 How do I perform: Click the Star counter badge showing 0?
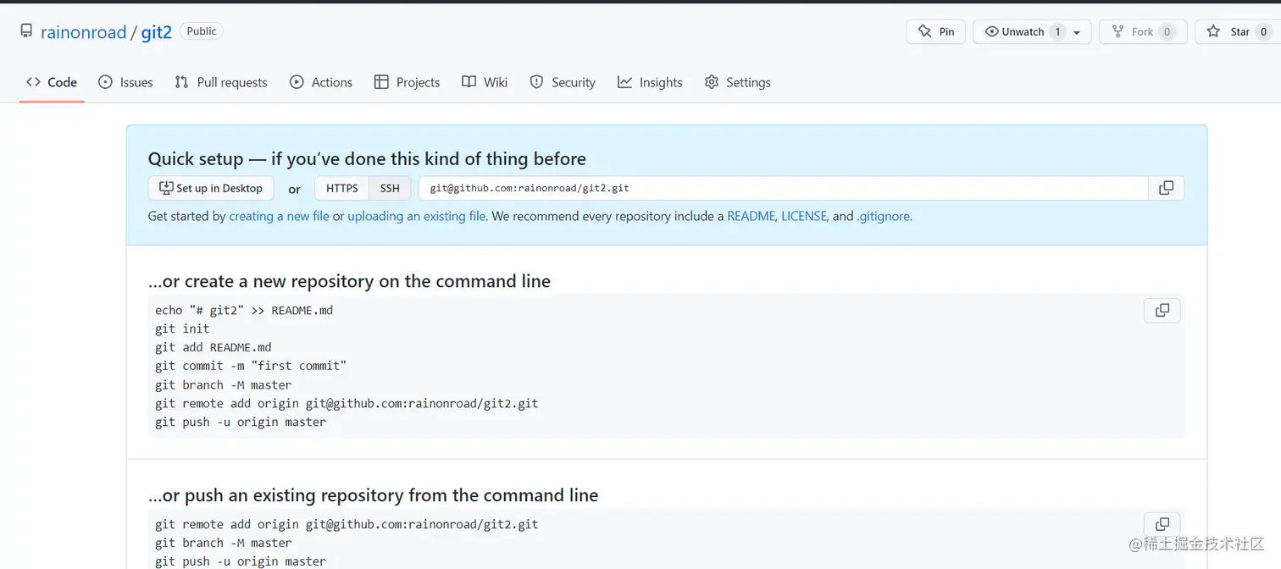point(1263,31)
